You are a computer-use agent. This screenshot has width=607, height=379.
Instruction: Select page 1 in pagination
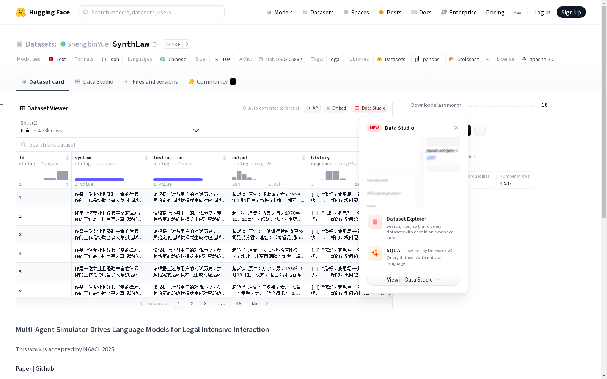click(x=179, y=304)
